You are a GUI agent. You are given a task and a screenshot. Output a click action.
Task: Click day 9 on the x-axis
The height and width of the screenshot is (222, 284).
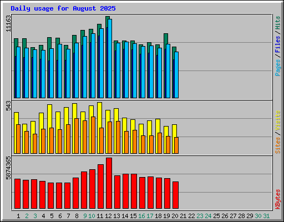tap(85, 216)
